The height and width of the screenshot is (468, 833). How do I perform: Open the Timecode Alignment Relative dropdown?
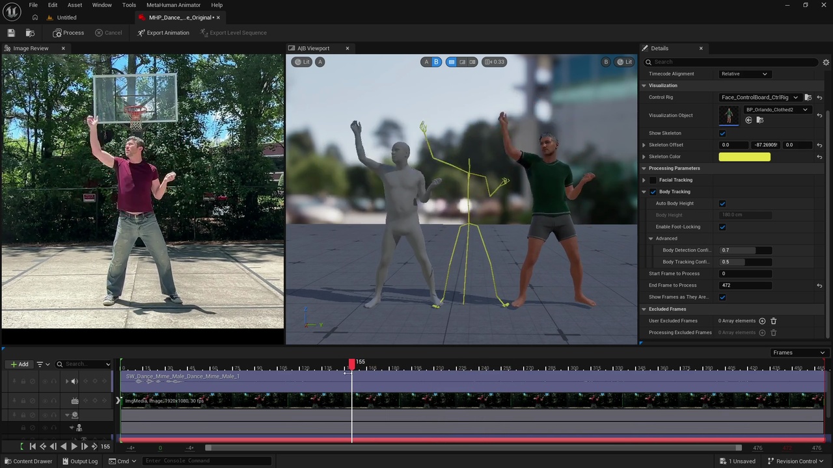[x=744, y=74]
